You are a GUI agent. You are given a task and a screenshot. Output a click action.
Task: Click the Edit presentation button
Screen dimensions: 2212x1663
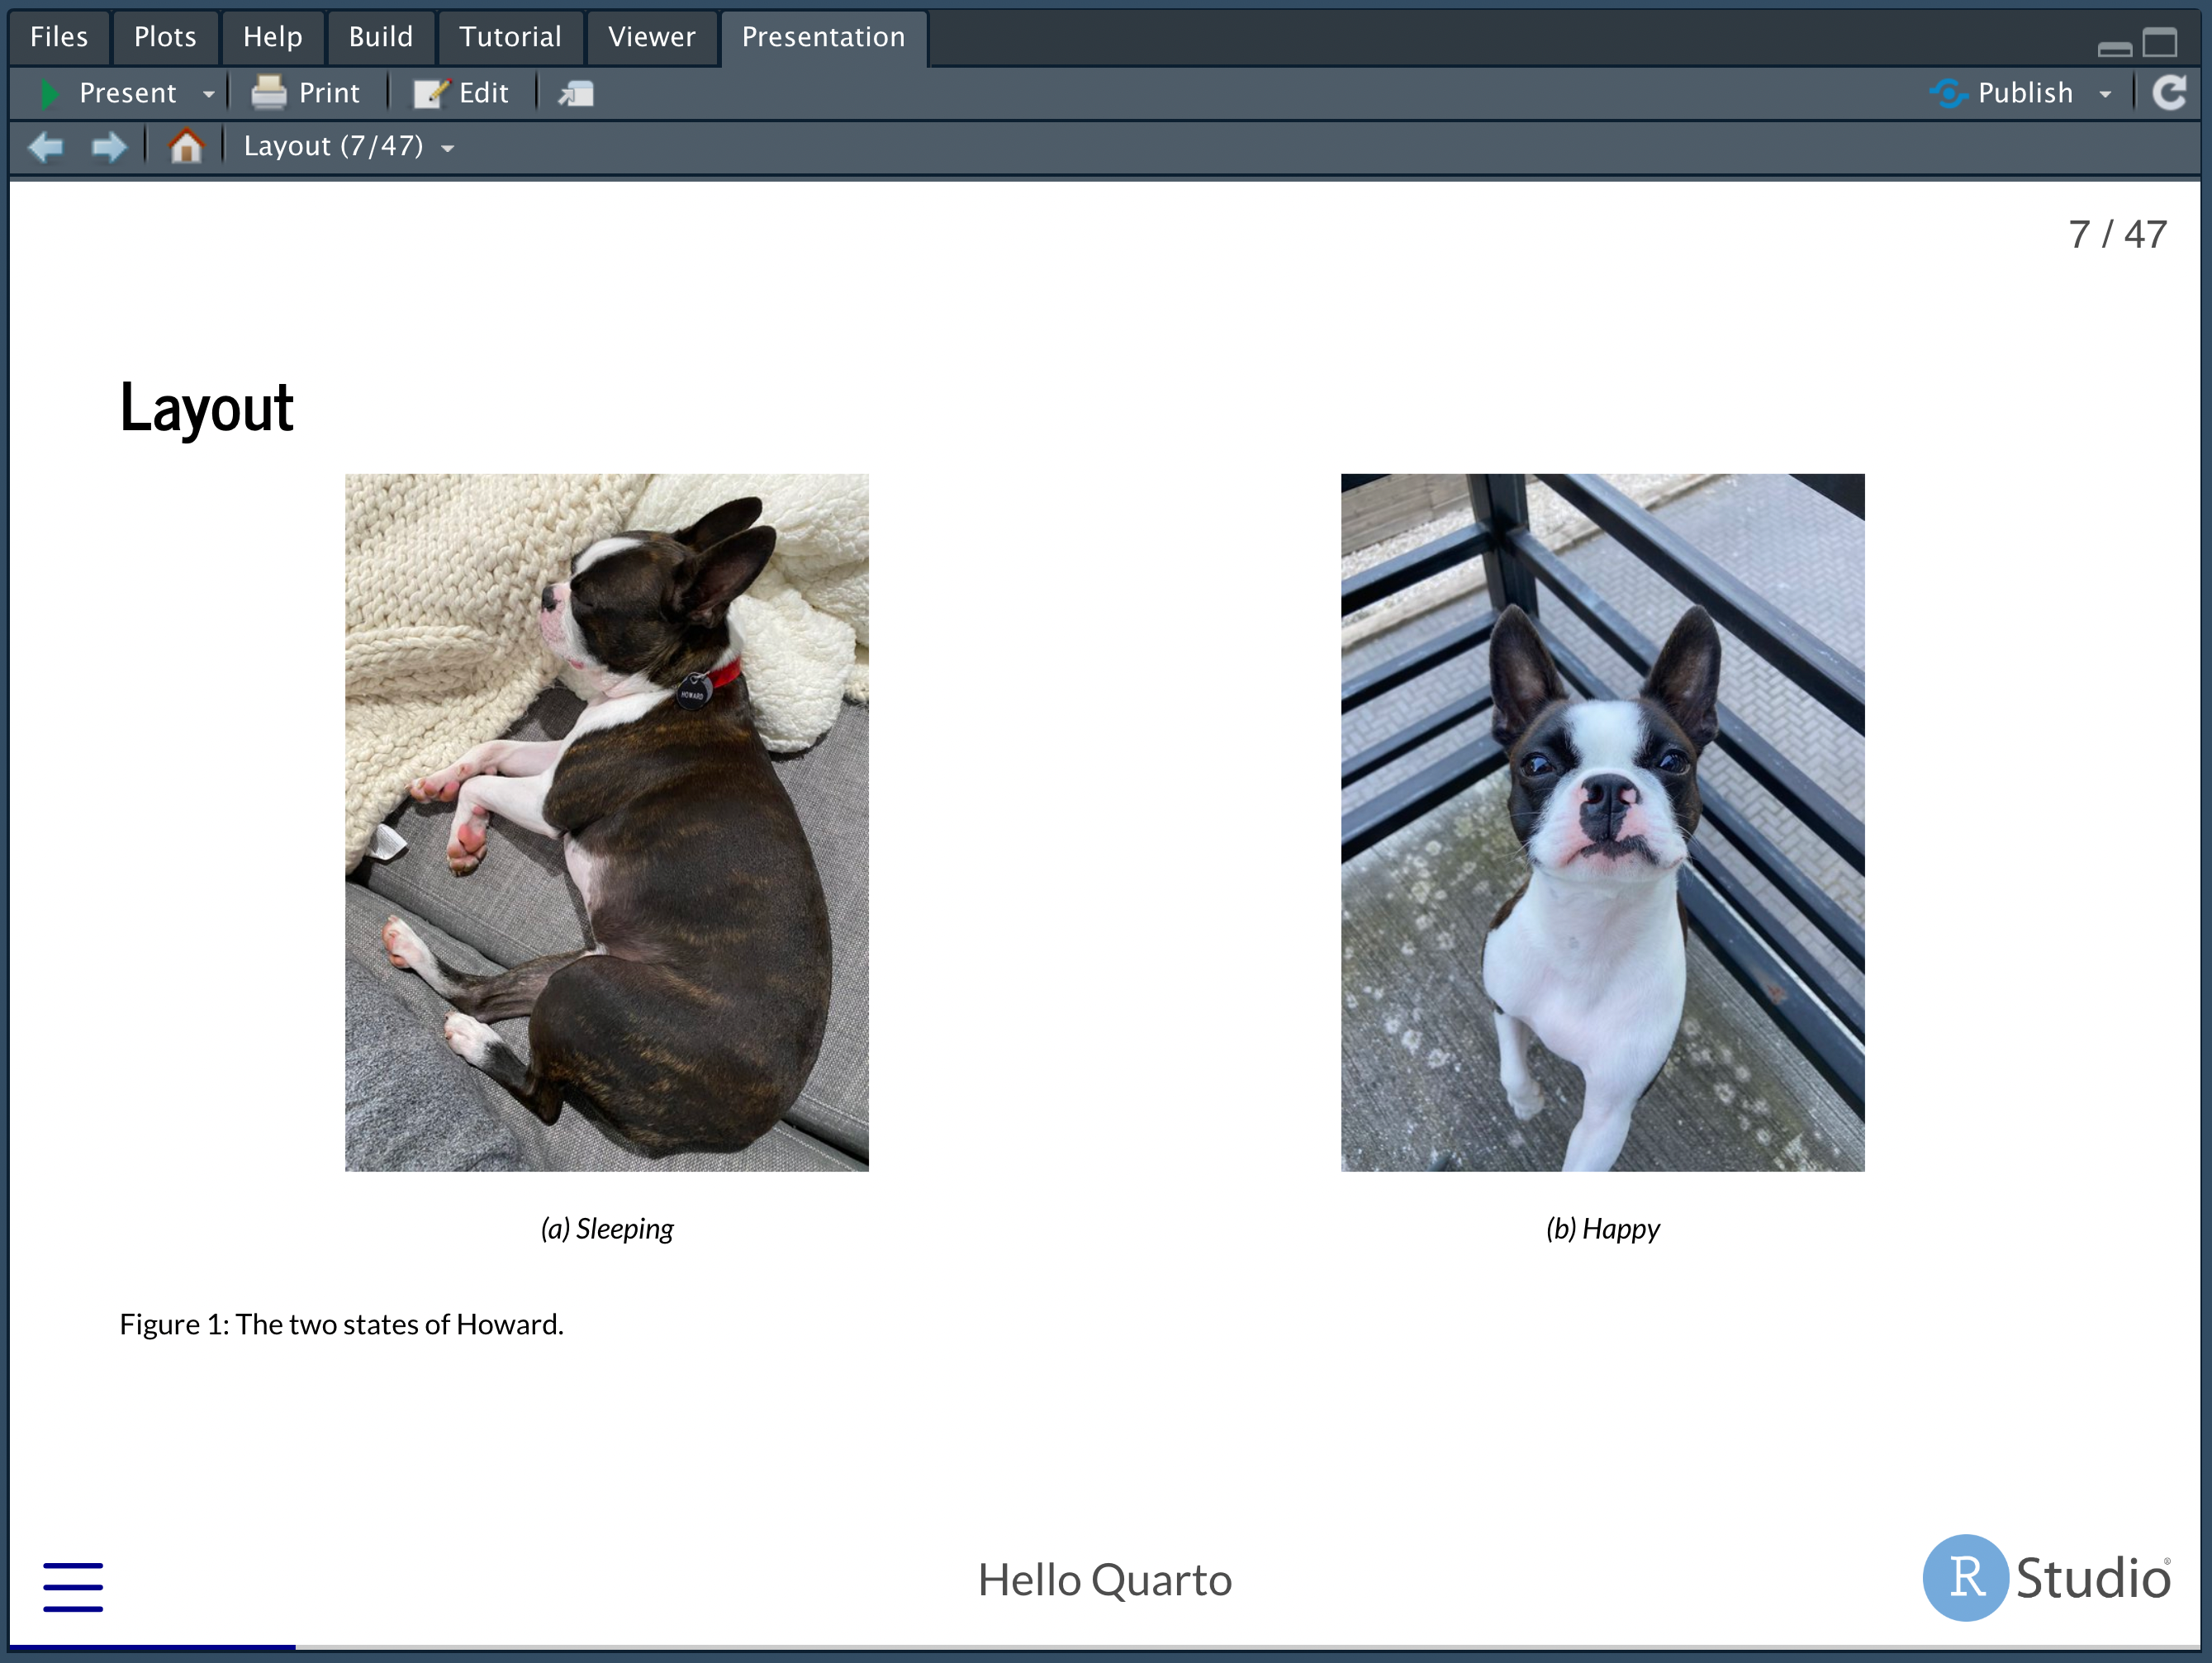[462, 93]
